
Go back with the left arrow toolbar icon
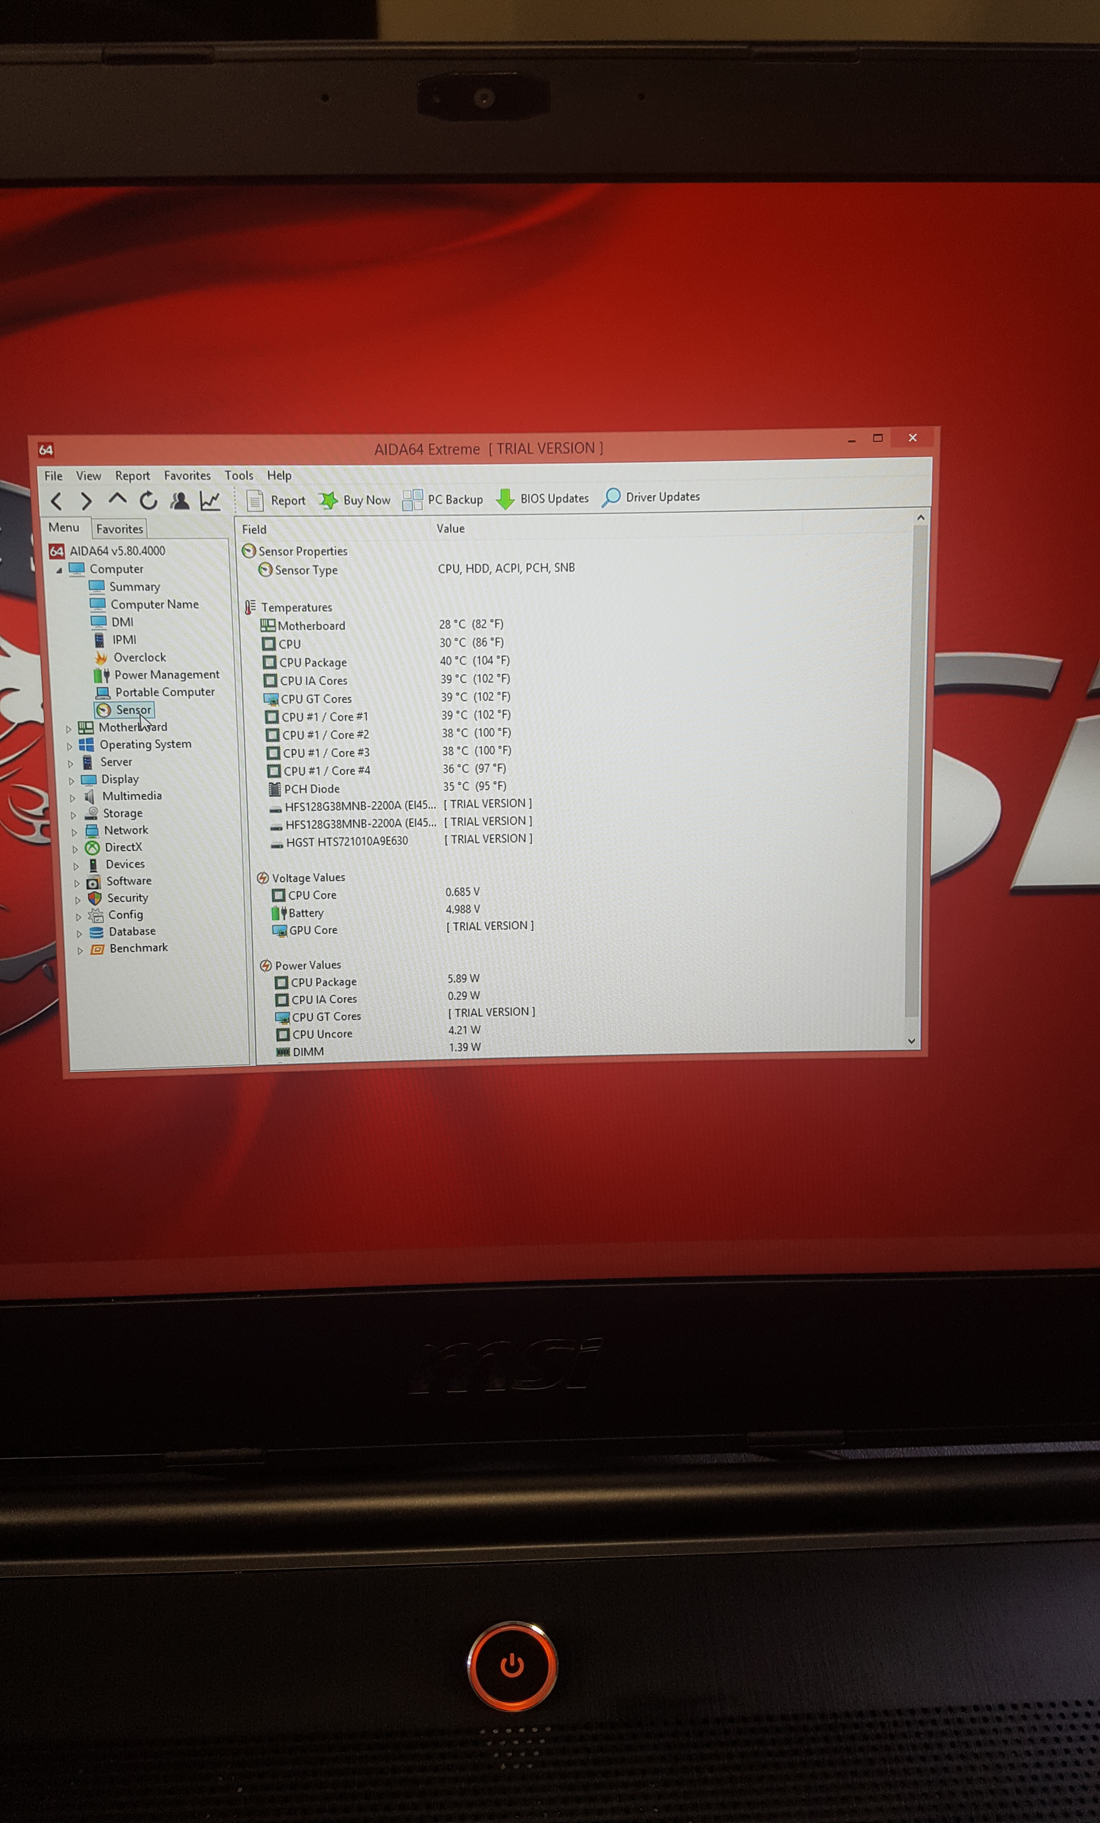click(x=56, y=502)
